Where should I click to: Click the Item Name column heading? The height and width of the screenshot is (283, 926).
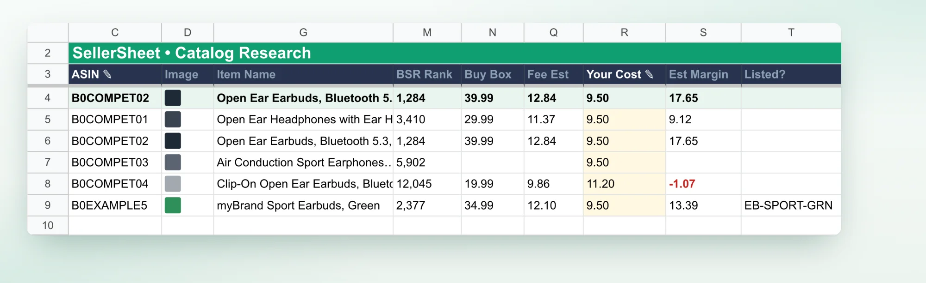pyautogui.click(x=303, y=74)
